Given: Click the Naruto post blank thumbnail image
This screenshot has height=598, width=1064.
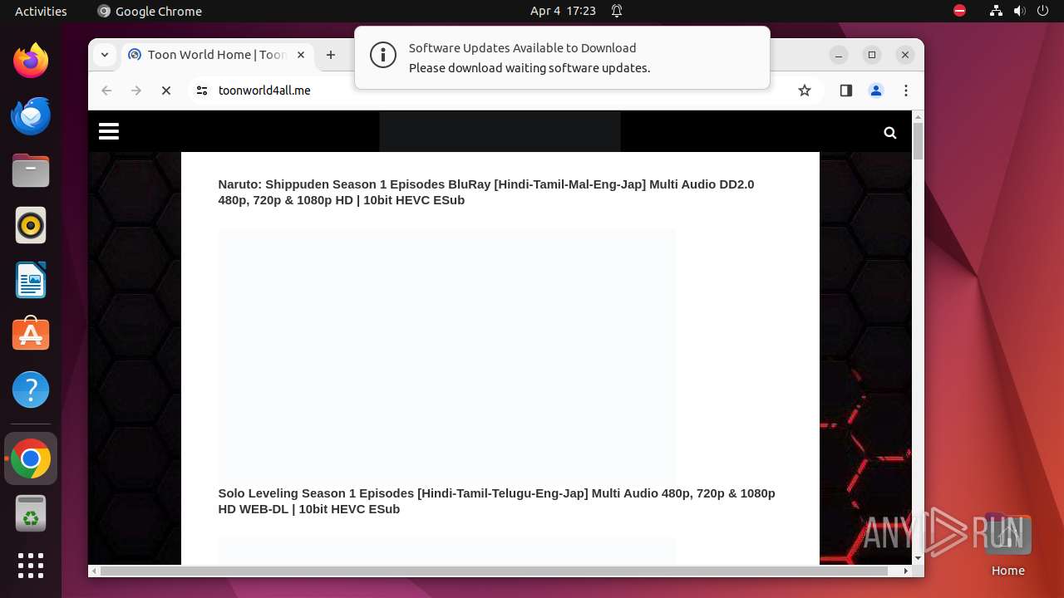Looking at the screenshot, I should click(447, 353).
